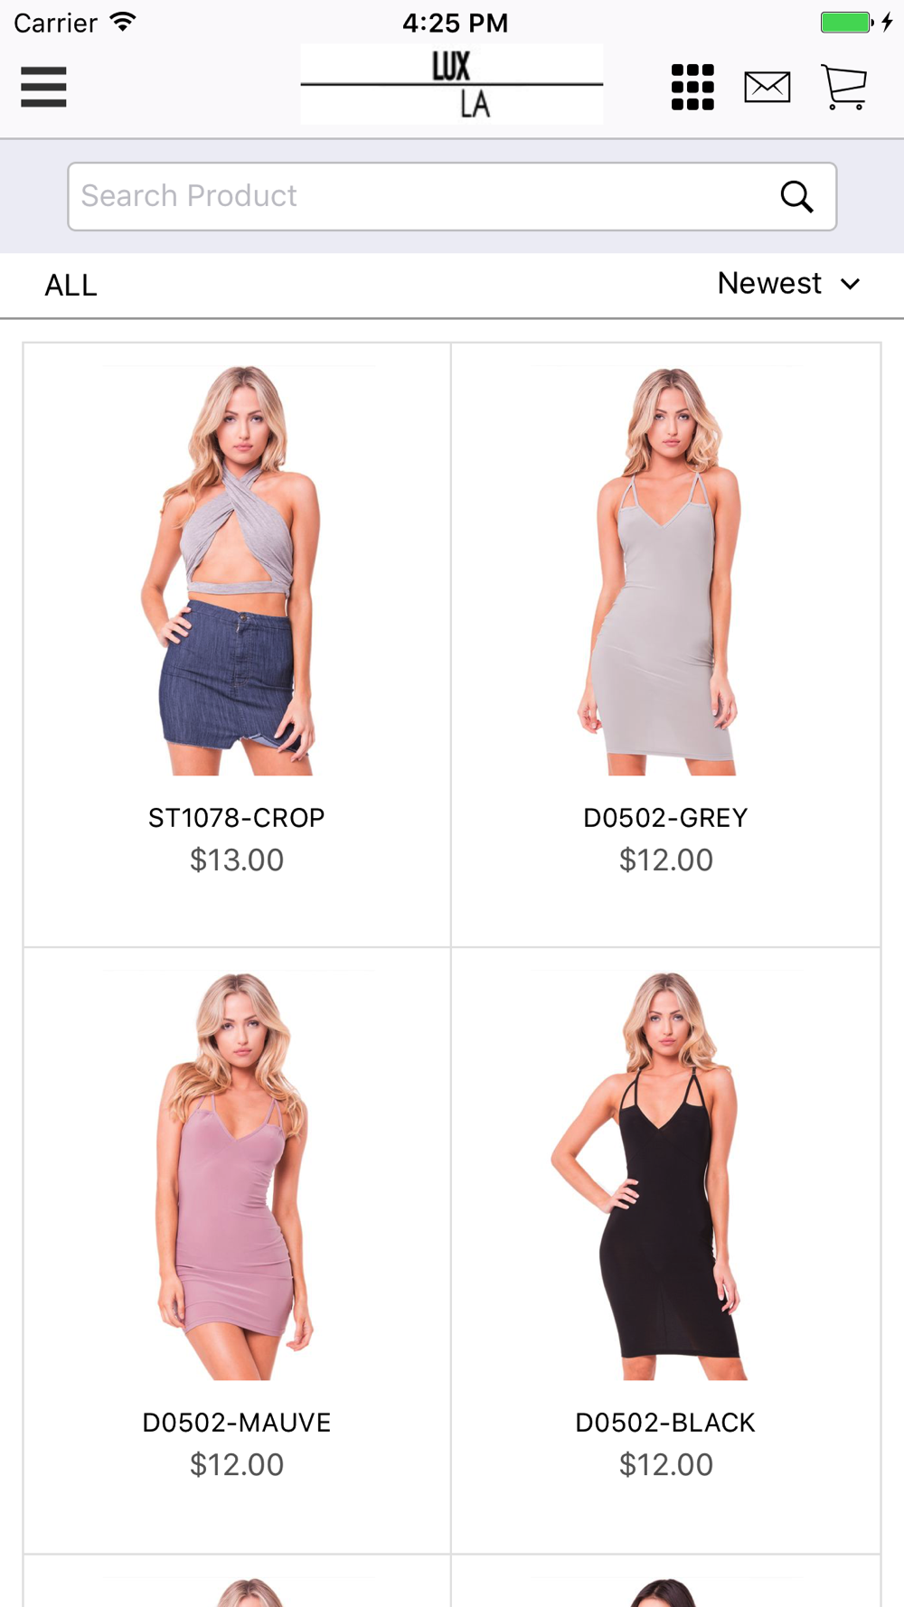
Task: Open the messages envelope icon
Action: (767, 87)
